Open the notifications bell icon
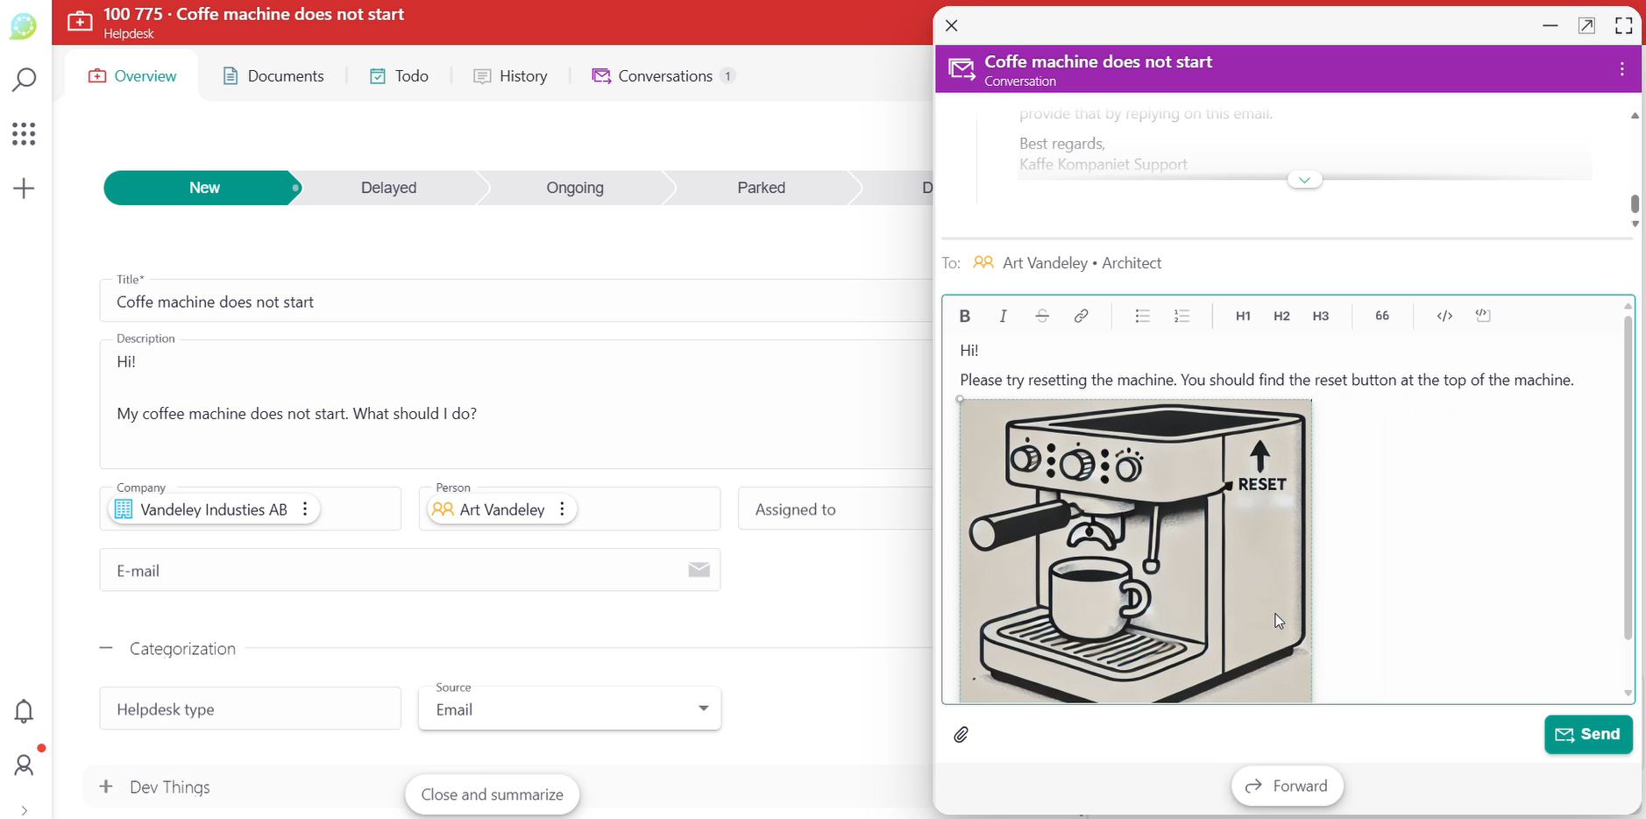Screen dimensions: 1646x819 click(x=24, y=711)
